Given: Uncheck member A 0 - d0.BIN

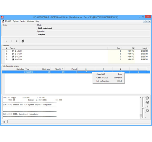Looking at the screenshot, I should click(x=13, y=51).
